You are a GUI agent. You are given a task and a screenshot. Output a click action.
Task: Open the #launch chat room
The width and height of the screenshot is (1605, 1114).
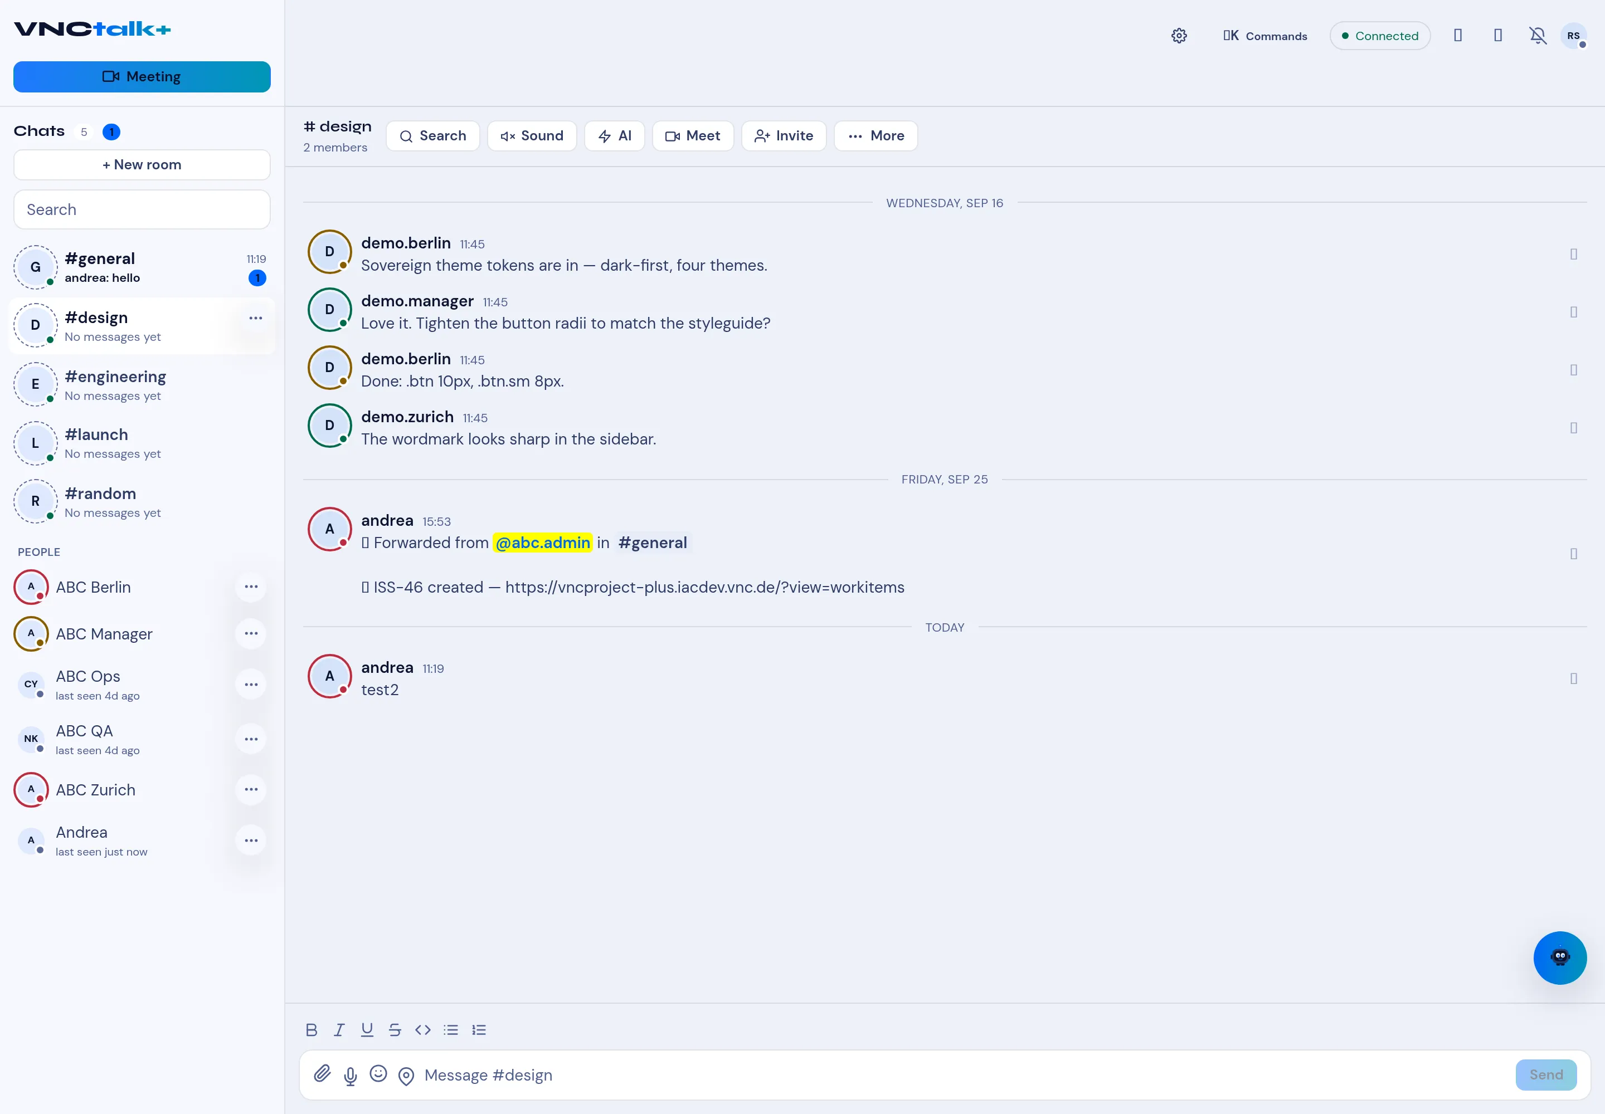click(x=141, y=443)
